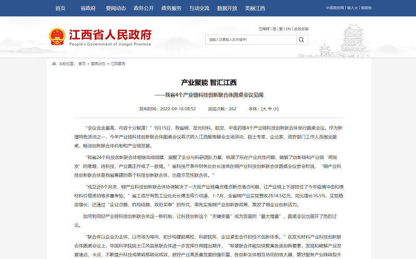Open the 首页 menu item
The image size is (416, 259).
click(60, 8)
